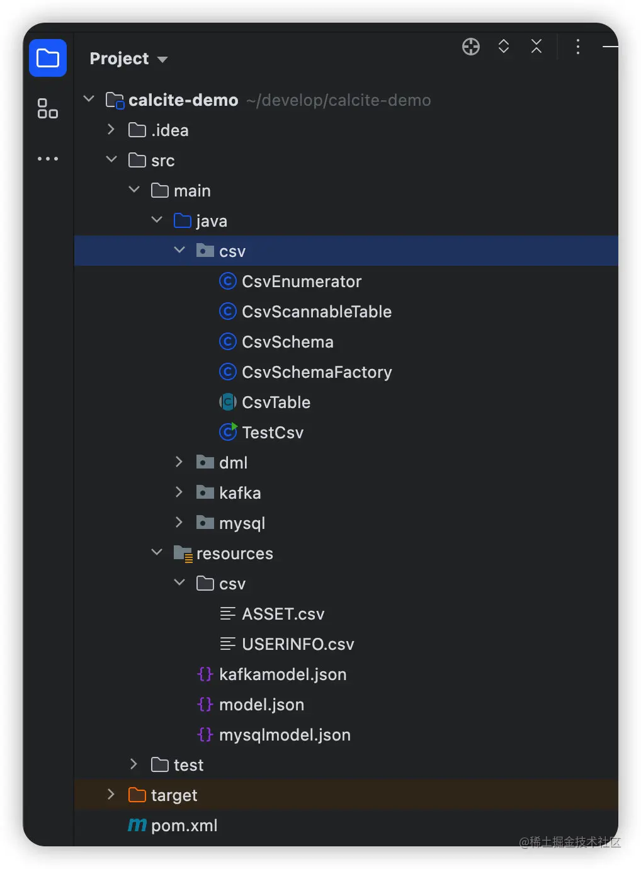Image resolution: width=641 pixels, height=869 pixels.
Task: Click the Collapse All icon
Action: point(536,47)
